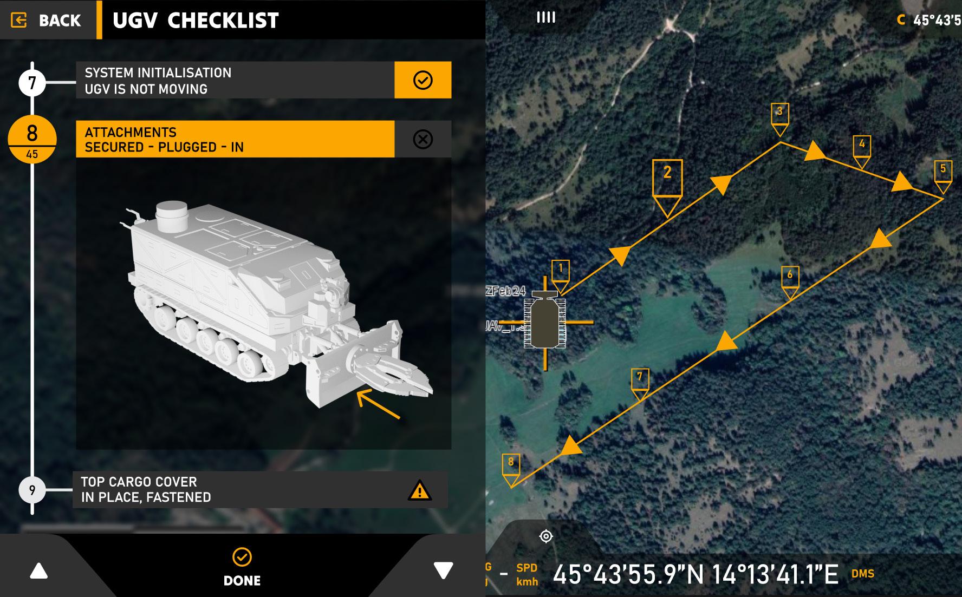The width and height of the screenshot is (962, 597).
Task: Click the UGV 3D model preview
Action: point(263,303)
